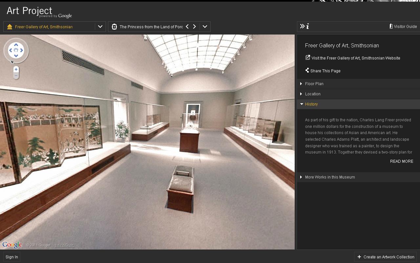This screenshot has height=263, width=420.
Task: Click the History paragraph text
Action: 358,136
